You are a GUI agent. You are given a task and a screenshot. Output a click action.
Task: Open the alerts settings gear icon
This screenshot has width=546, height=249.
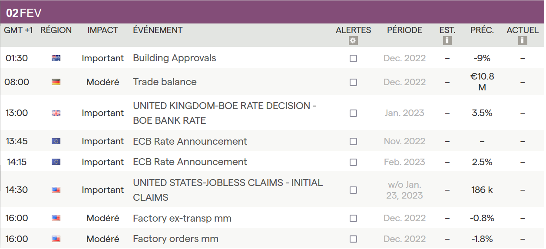pos(353,41)
